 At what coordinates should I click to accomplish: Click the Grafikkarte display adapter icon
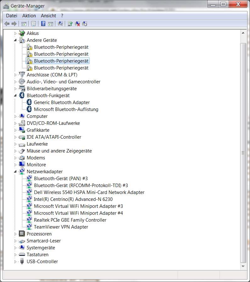click(22, 130)
